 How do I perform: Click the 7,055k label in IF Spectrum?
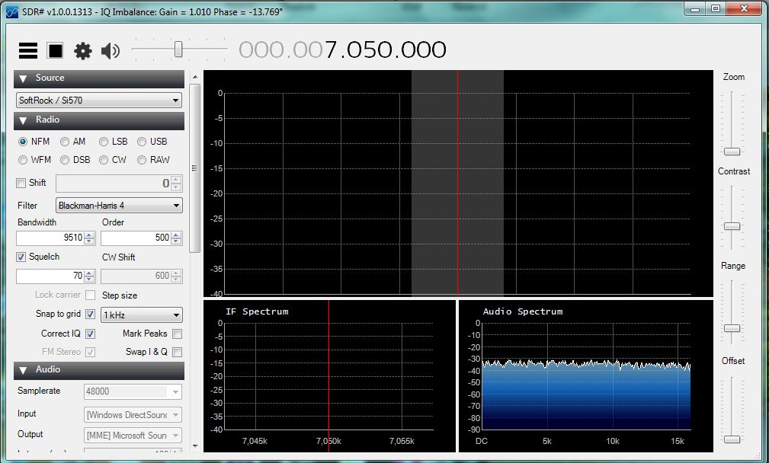tap(402, 441)
